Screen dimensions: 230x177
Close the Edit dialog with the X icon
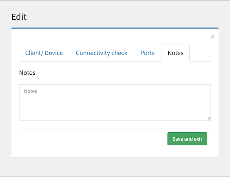point(212,37)
